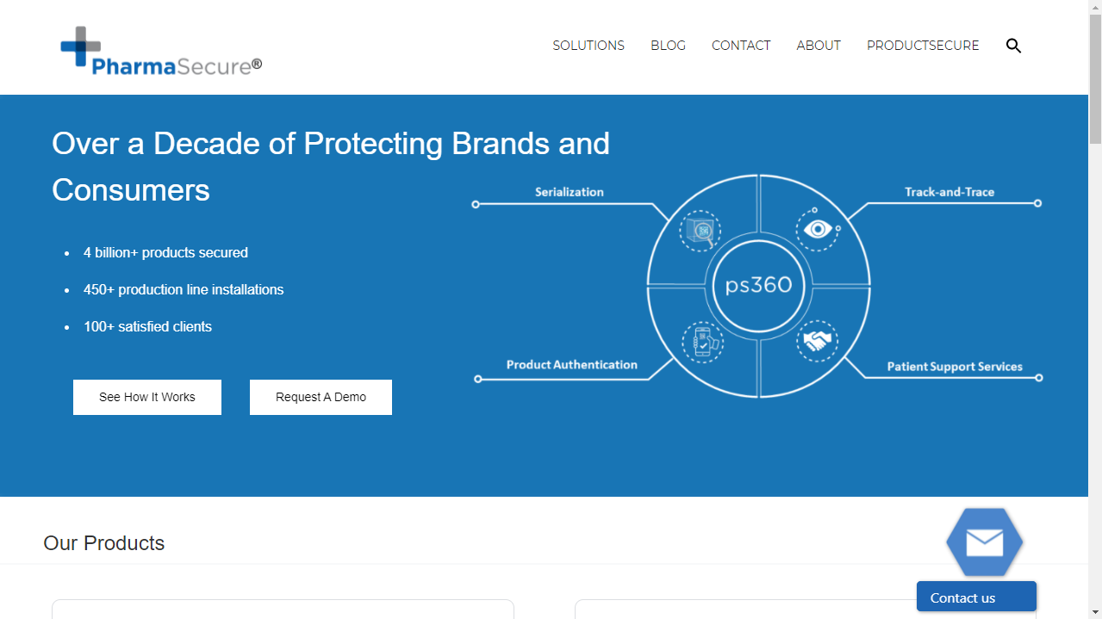Image resolution: width=1102 pixels, height=619 pixels.
Task: Click the Product Authentication label
Action: (x=572, y=365)
